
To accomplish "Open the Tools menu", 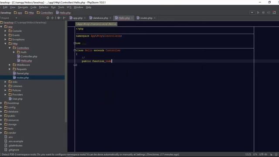I will tap(61, 7).
